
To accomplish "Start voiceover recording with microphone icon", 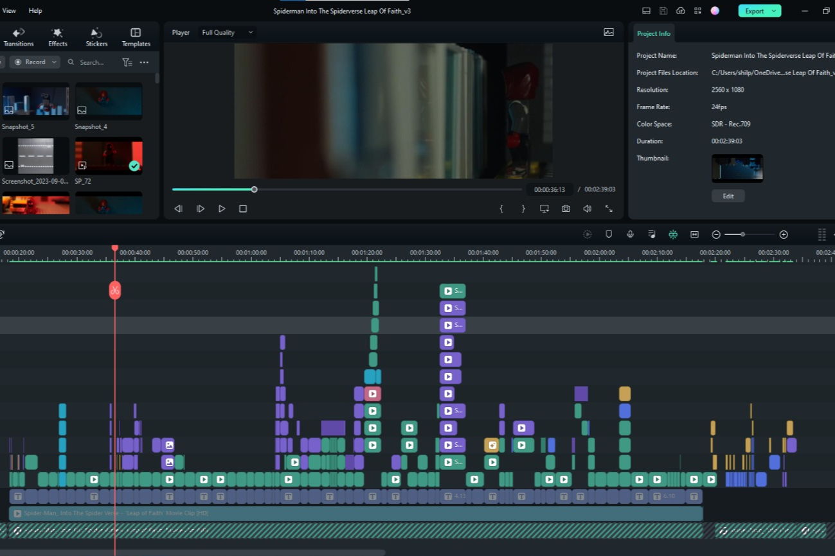I will 630,235.
